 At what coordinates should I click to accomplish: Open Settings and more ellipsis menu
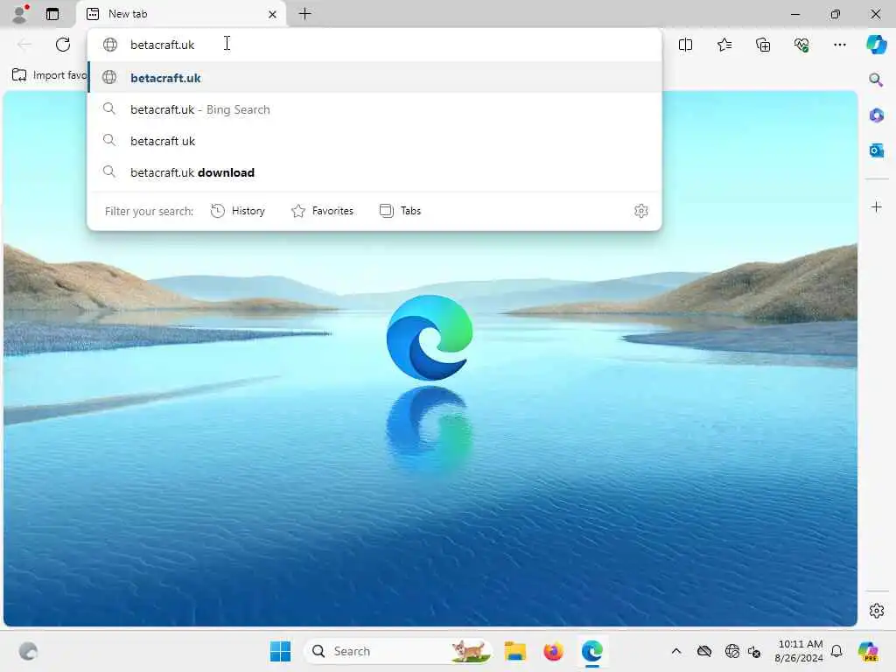click(839, 45)
